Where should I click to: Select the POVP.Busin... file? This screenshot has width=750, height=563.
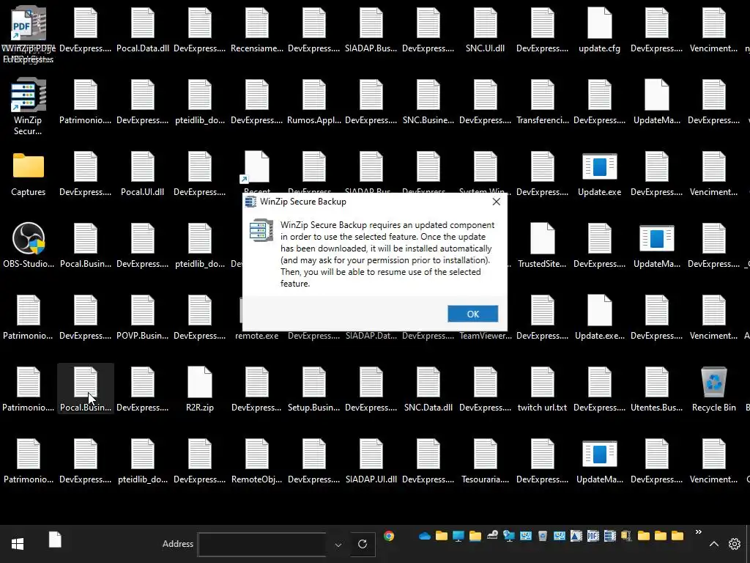(143, 317)
